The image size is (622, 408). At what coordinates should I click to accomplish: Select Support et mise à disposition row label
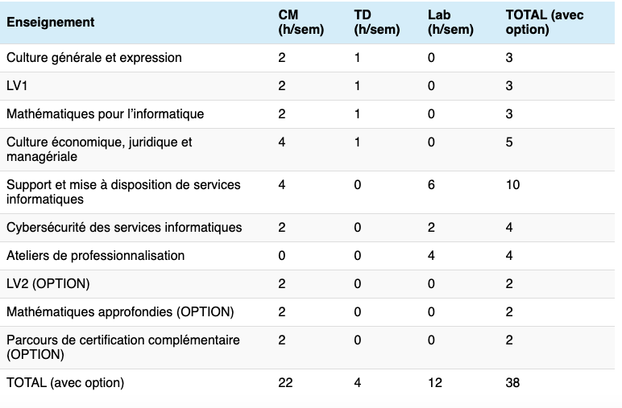tap(123, 192)
